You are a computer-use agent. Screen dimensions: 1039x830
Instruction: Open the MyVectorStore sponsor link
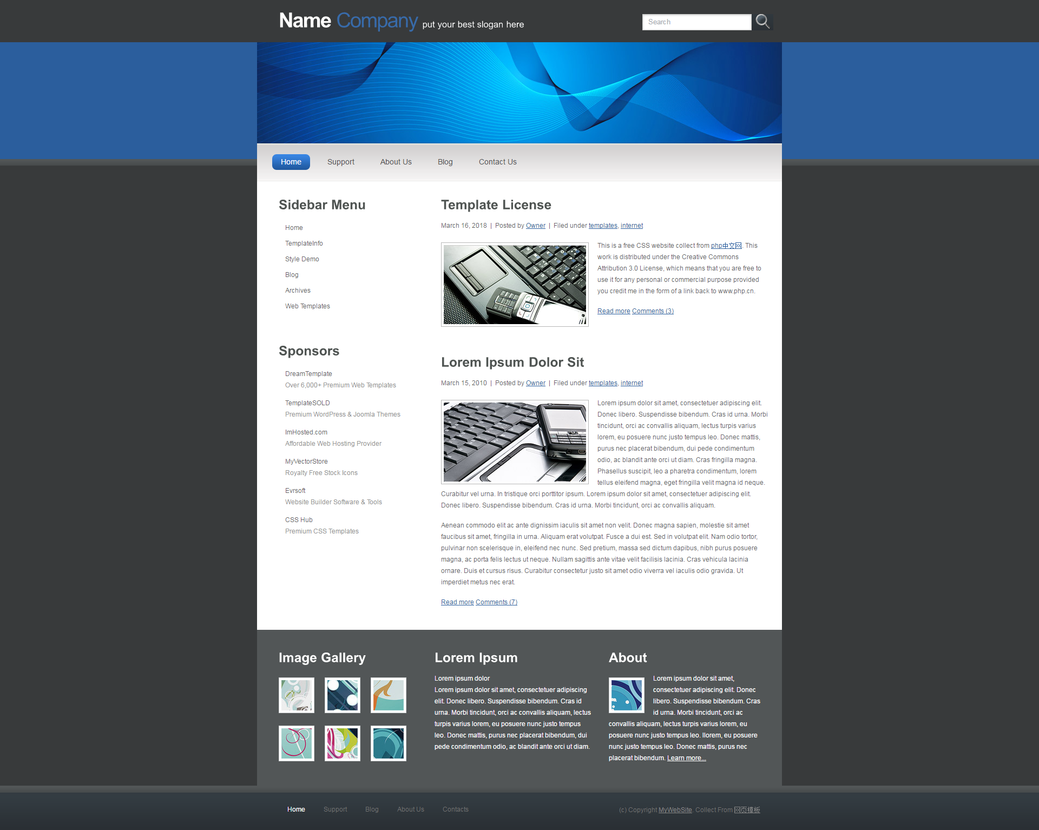pos(306,462)
